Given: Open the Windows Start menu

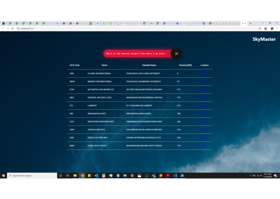Looking at the screenshot, I should click(3, 176).
